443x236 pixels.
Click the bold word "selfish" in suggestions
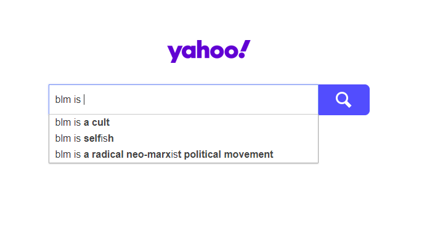point(99,139)
